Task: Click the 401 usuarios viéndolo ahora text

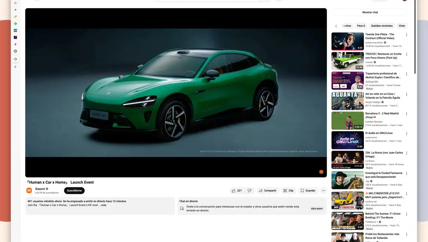Action: pyautogui.click(x=45, y=201)
